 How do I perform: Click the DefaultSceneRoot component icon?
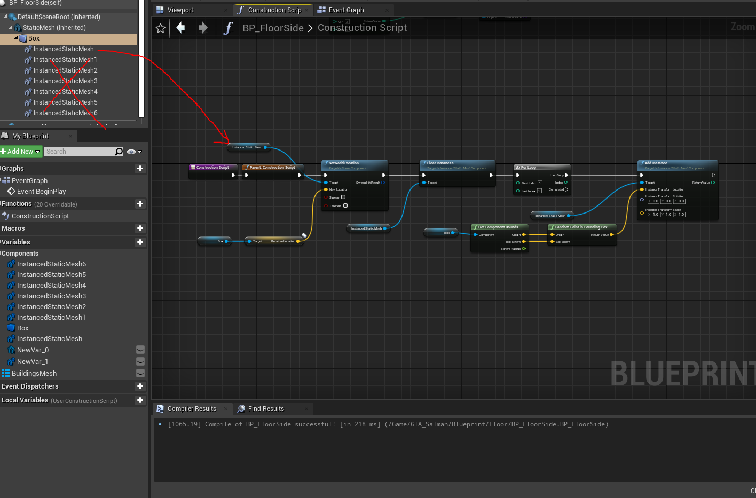point(12,17)
